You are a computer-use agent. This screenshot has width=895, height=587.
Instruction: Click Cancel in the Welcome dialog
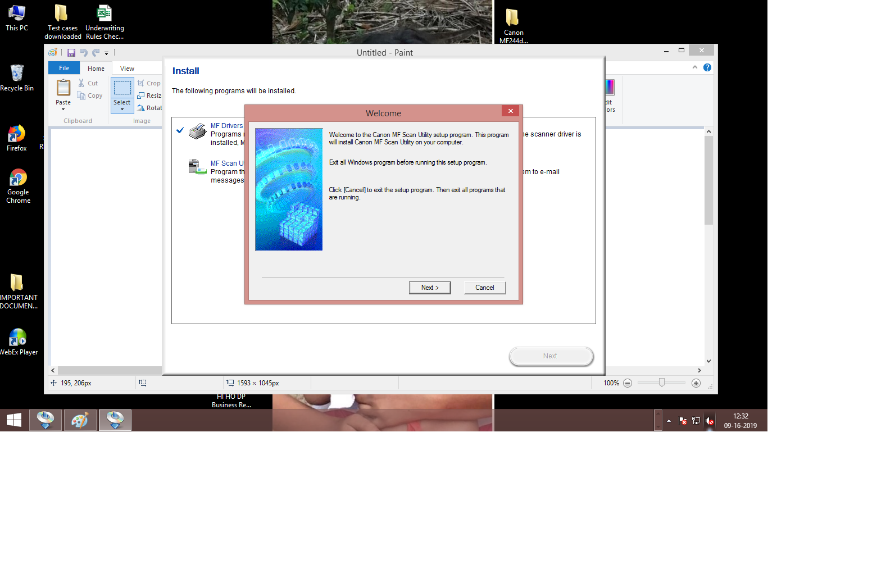click(x=485, y=288)
